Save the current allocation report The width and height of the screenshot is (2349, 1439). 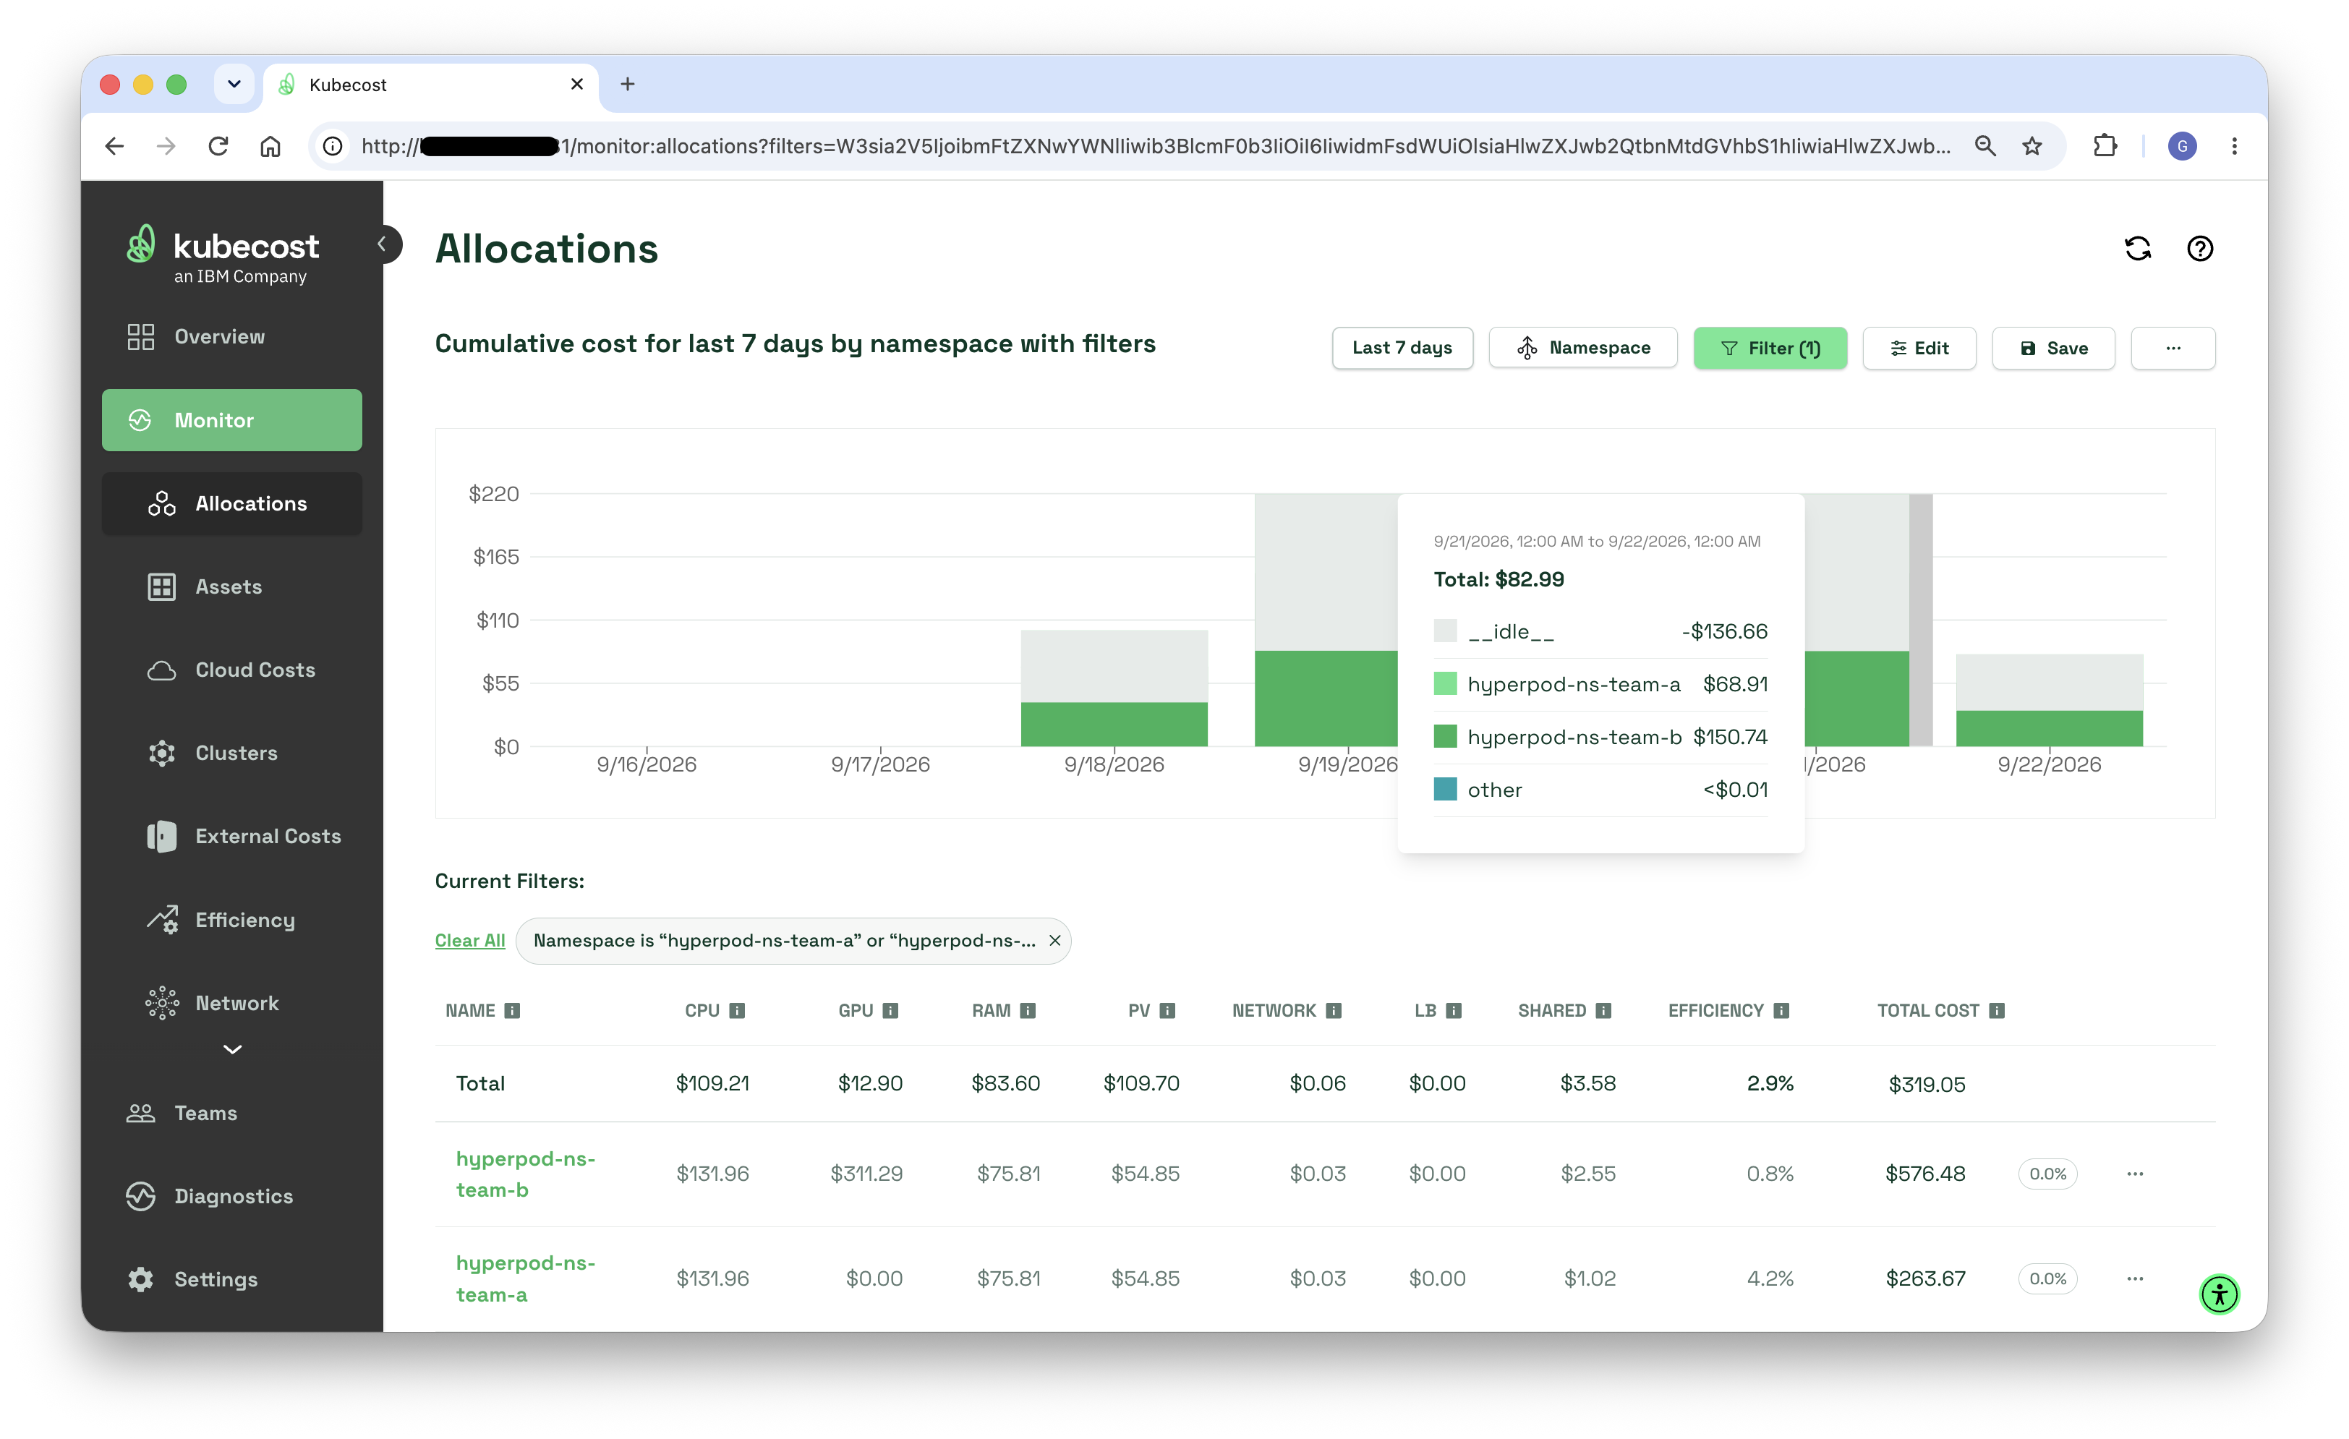2052,348
